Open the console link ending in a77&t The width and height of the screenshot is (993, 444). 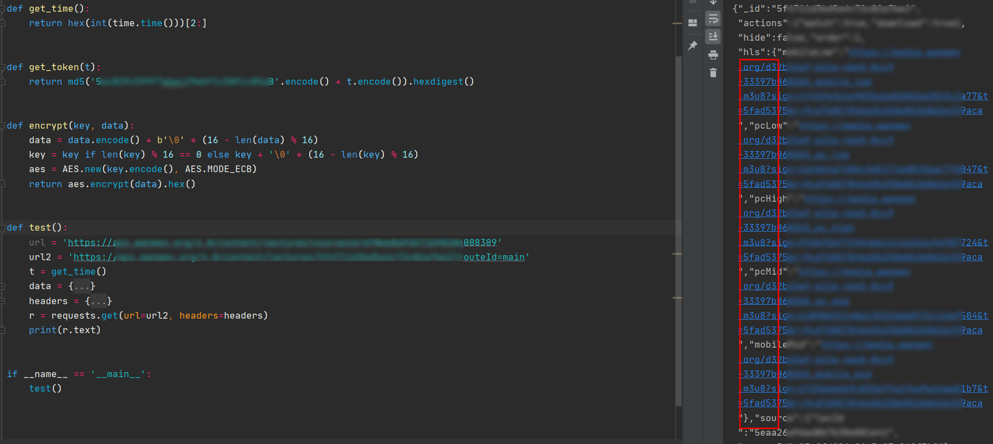pyautogui.click(x=974, y=96)
